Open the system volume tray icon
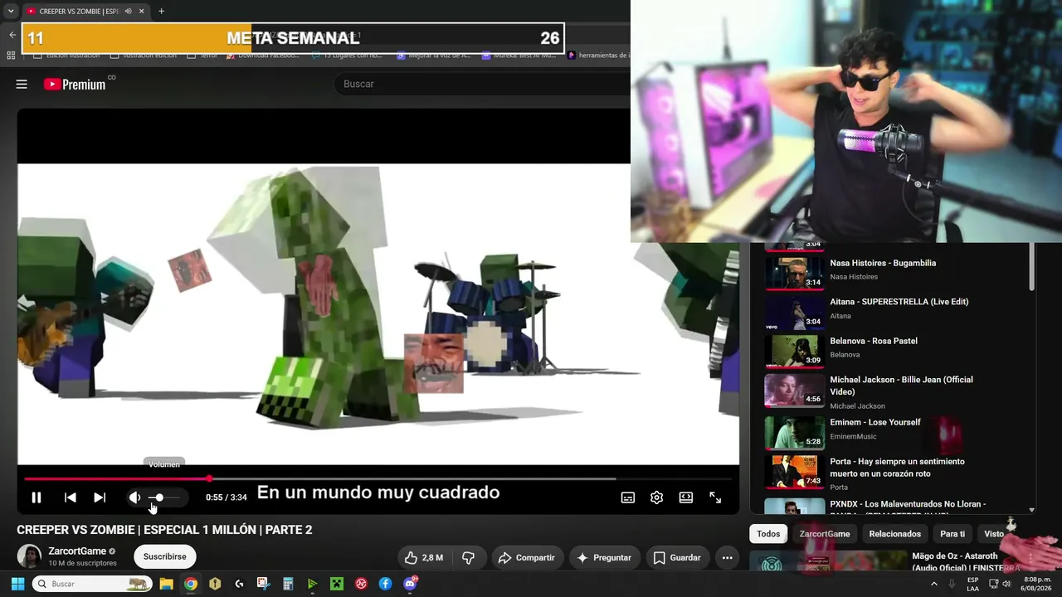 pyautogui.click(x=1006, y=584)
